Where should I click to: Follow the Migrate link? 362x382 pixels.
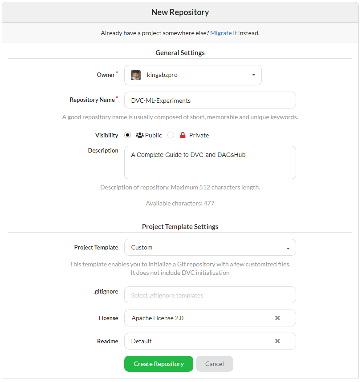point(221,33)
